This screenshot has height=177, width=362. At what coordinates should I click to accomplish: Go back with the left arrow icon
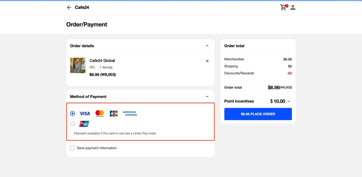coord(69,7)
